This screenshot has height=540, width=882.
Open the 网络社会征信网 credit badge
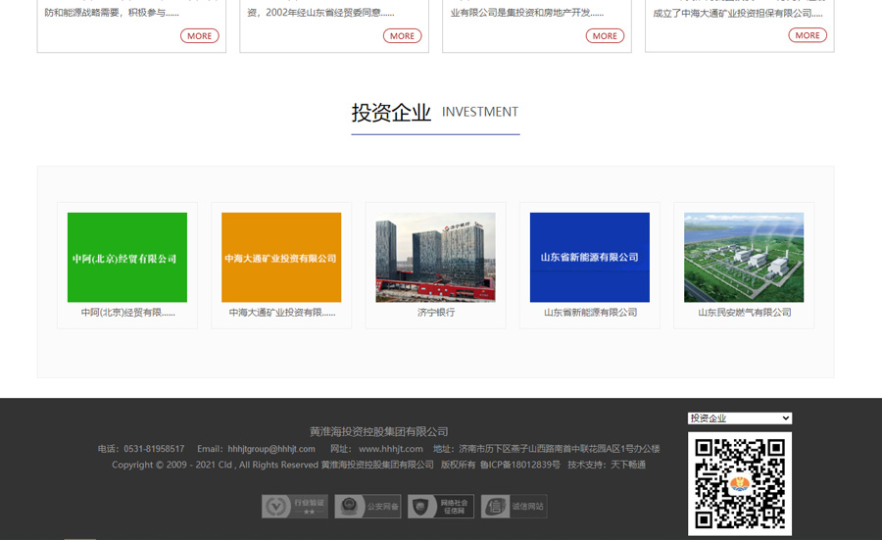coord(440,506)
